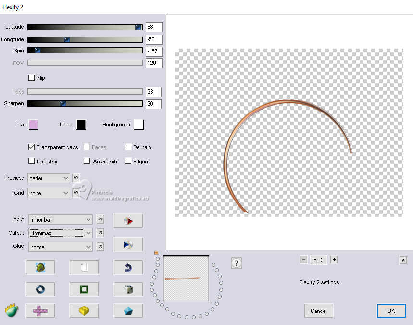Zoom out with the minus button
This screenshot has width=413, height=325.
(x=303, y=260)
